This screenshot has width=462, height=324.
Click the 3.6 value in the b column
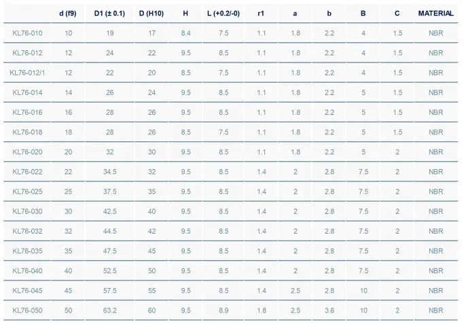pos(330,310)
